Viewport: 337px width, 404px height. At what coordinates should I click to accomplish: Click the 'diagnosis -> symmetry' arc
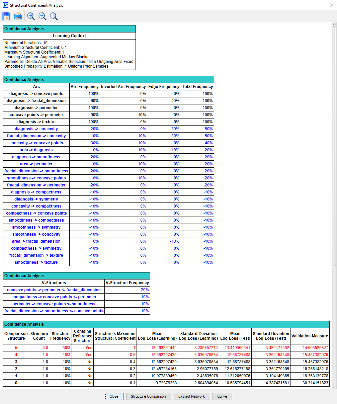click(36, 199)
